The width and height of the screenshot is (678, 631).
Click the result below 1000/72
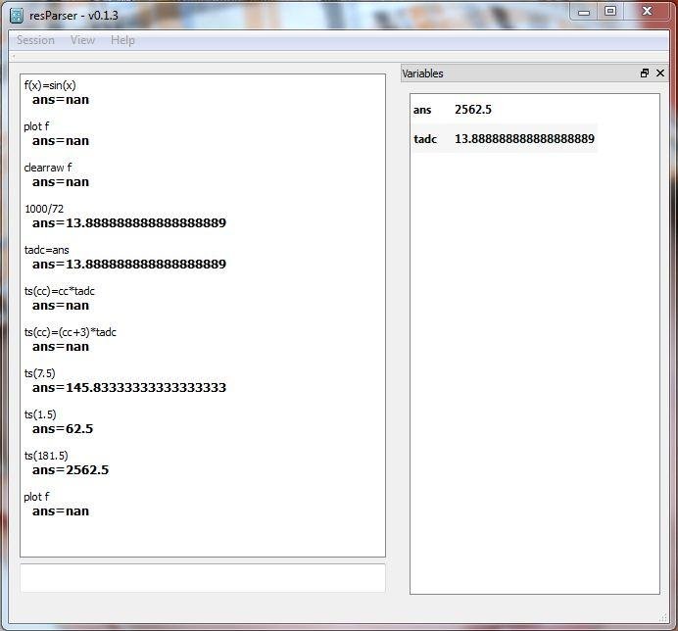[x=129, y=223]
